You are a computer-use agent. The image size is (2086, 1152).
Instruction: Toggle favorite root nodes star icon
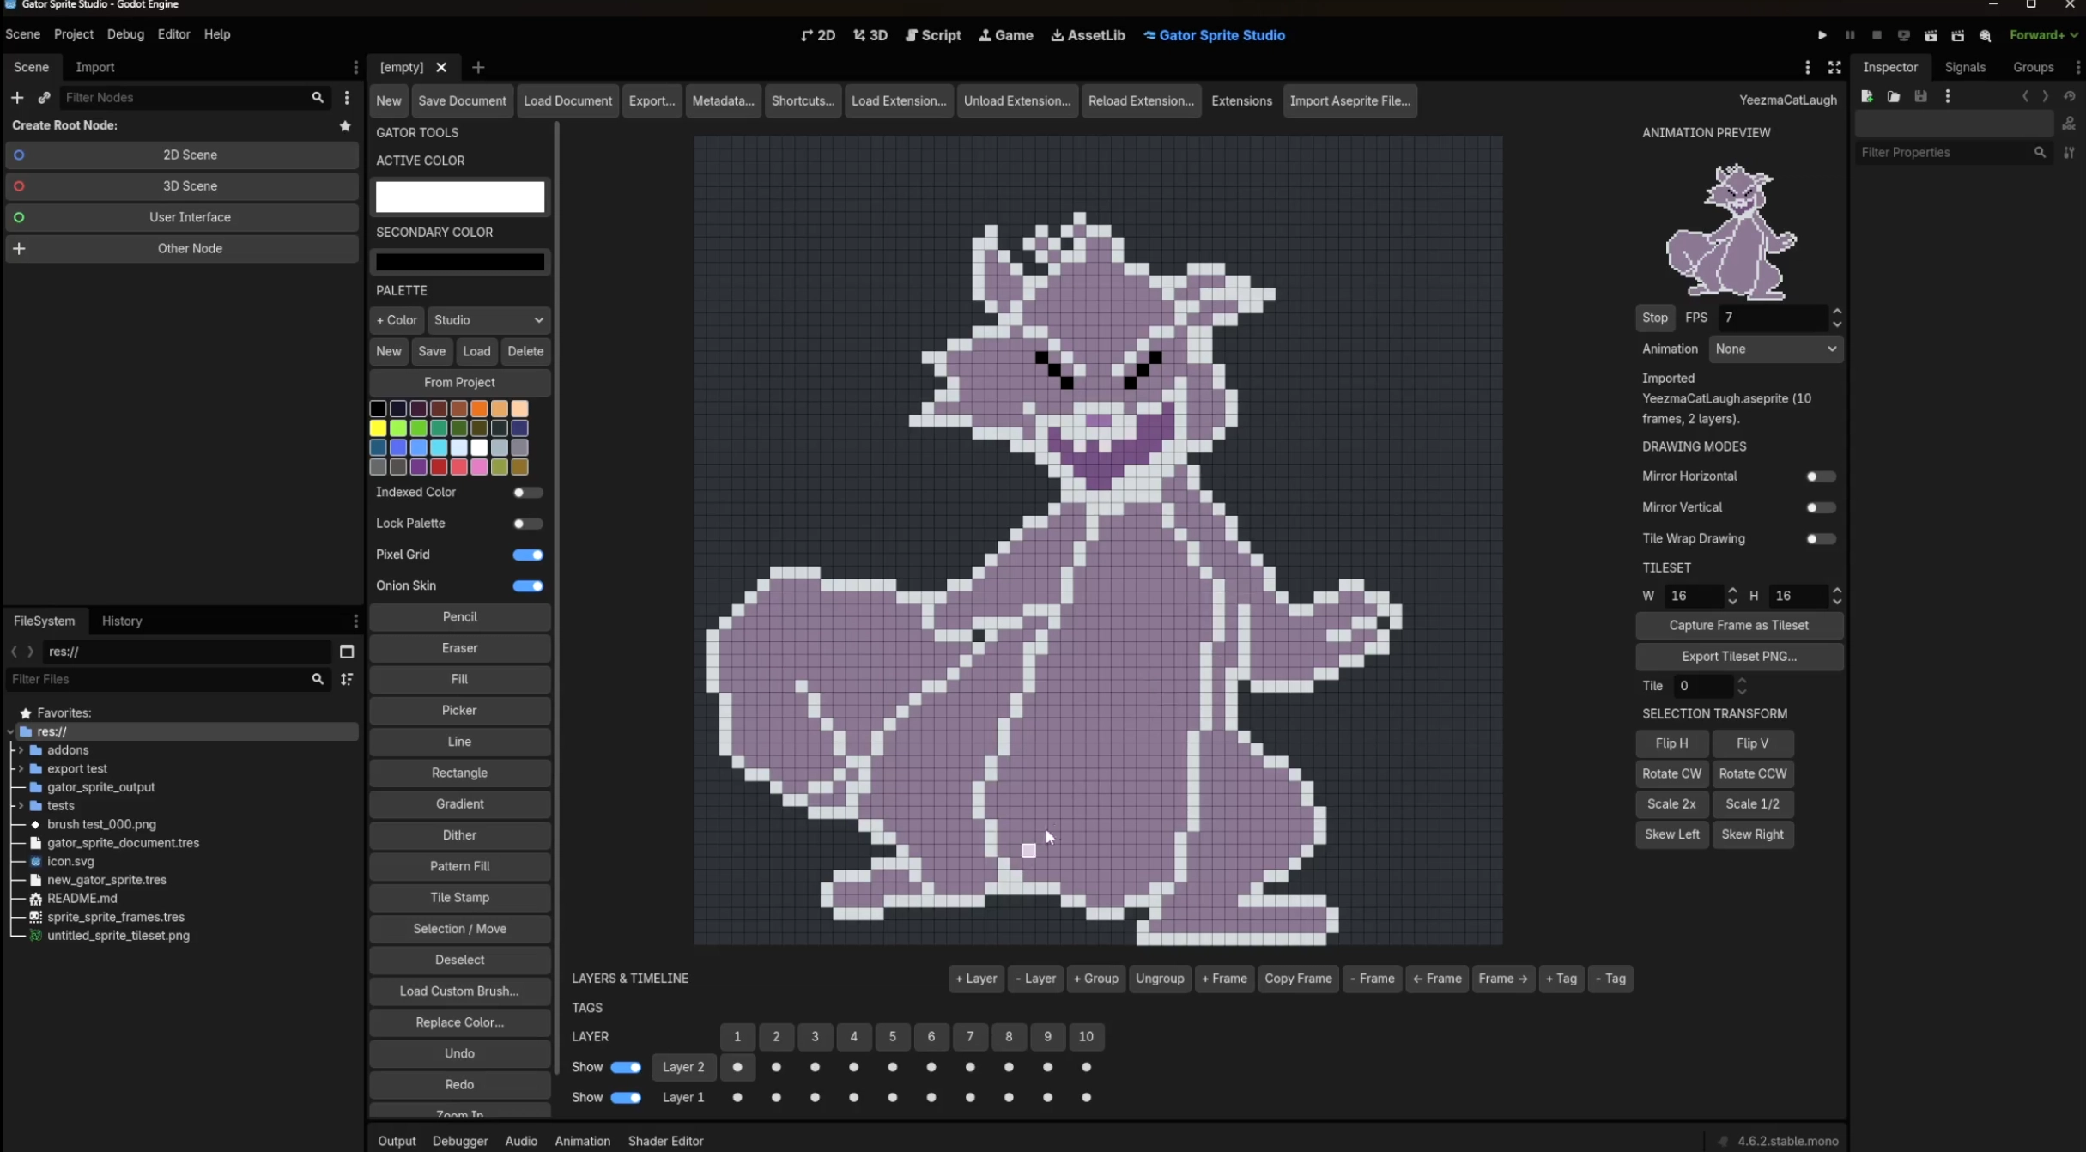345,125
